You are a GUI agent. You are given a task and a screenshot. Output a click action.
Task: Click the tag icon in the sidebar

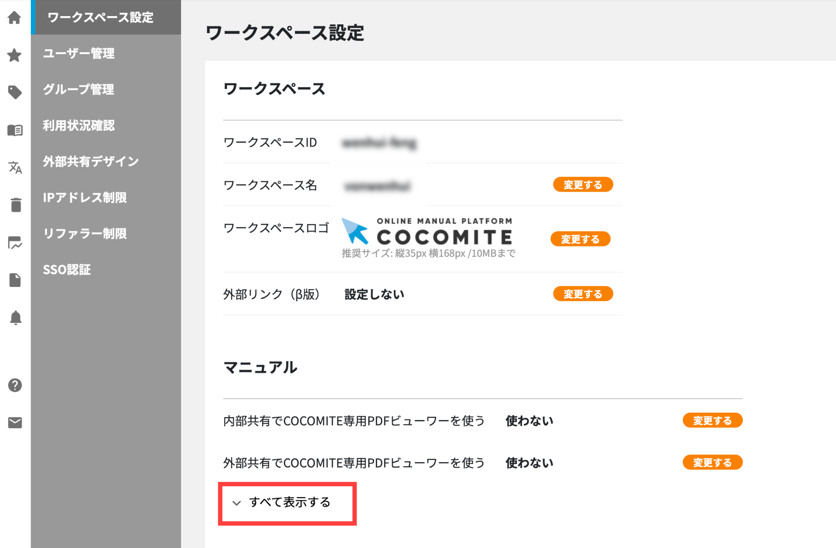coord(15,92)
